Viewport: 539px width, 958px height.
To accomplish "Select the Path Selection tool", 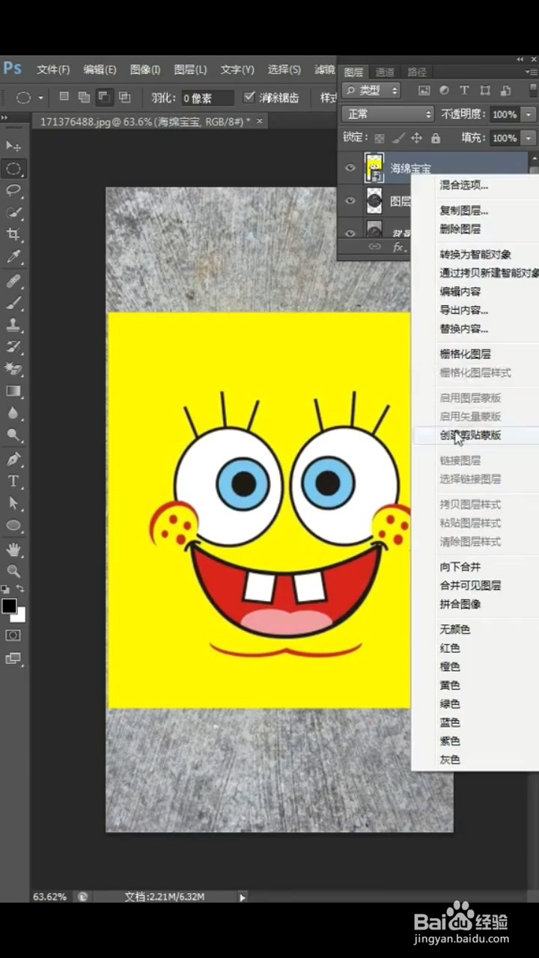I will (x=13, y=503).
